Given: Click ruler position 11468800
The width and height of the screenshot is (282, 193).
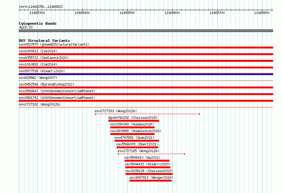Looking at the screenshot, I should pos(262,13).
